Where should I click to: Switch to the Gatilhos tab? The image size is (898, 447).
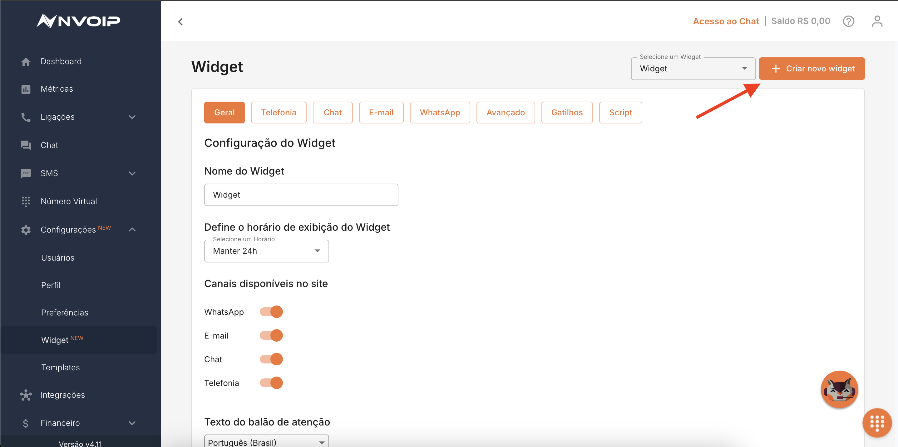566,113
